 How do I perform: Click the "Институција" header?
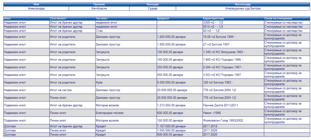(242, 5)
